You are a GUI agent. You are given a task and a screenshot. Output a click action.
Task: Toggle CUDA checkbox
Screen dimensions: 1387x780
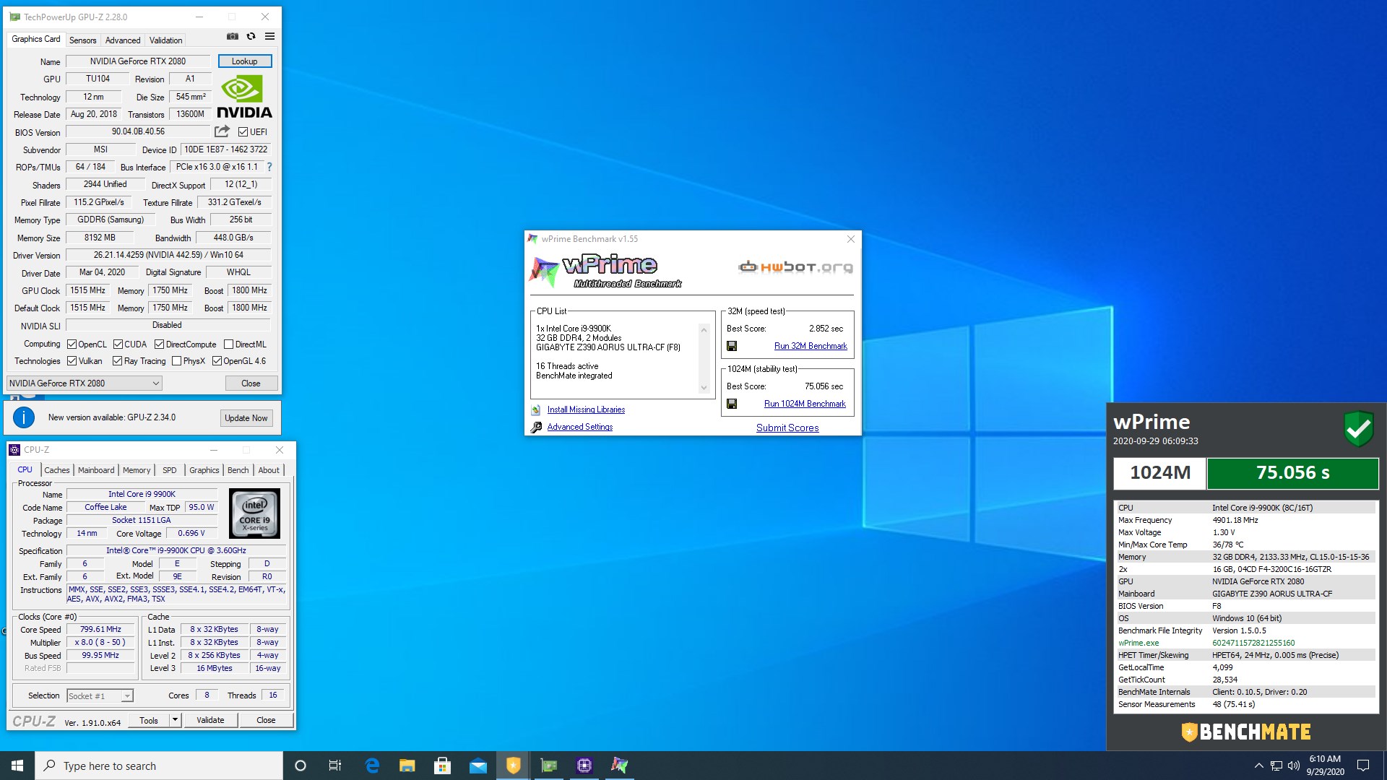118,344
